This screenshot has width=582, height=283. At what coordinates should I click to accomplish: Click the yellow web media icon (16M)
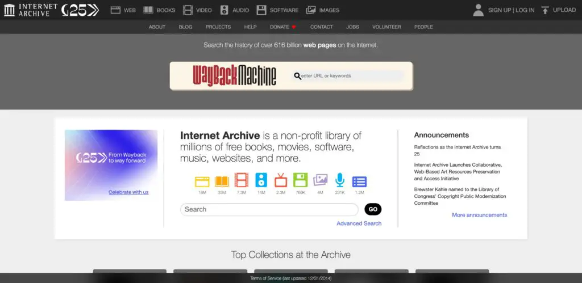point(202,181)
